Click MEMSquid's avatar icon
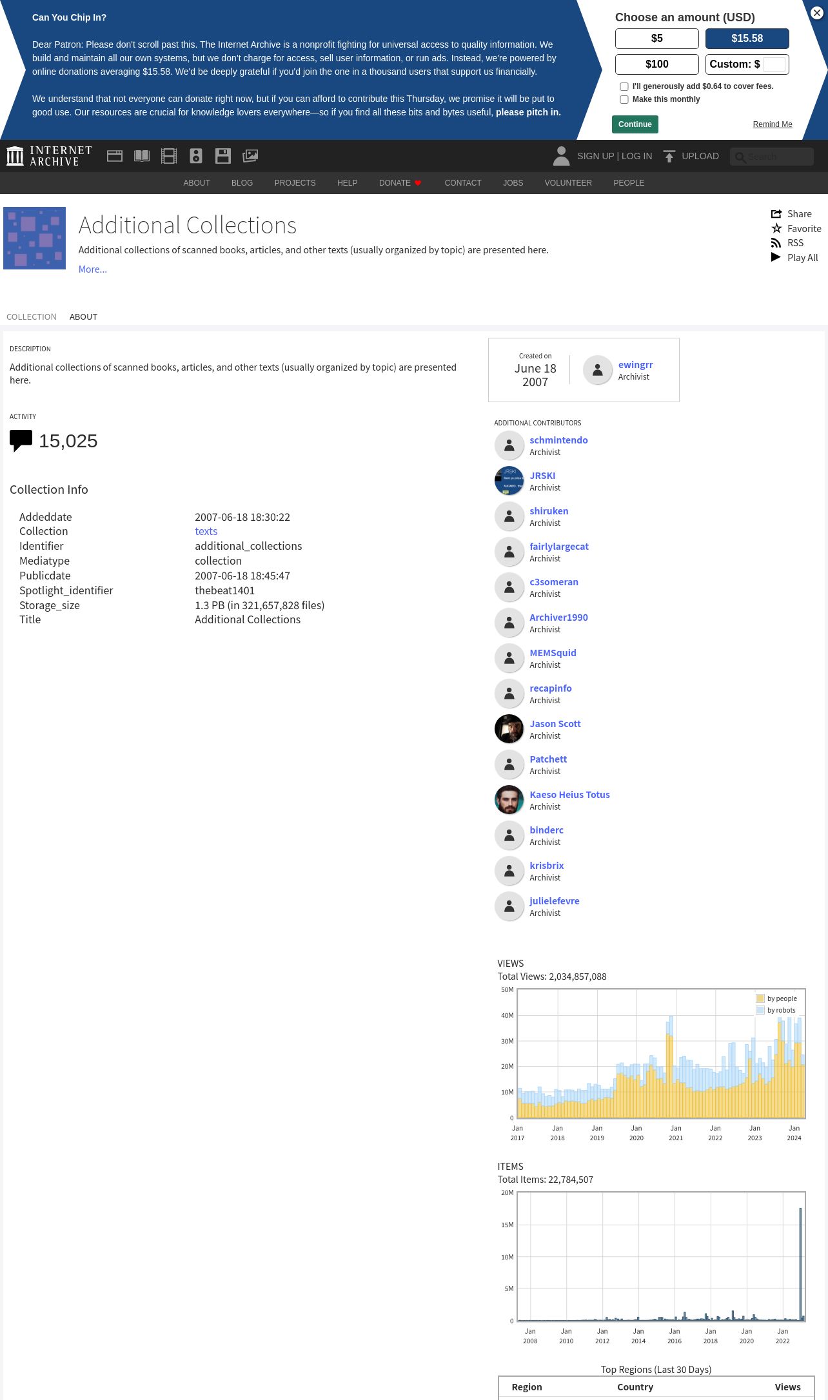This screenshot has width=828, height=1400. coord(509,658)
